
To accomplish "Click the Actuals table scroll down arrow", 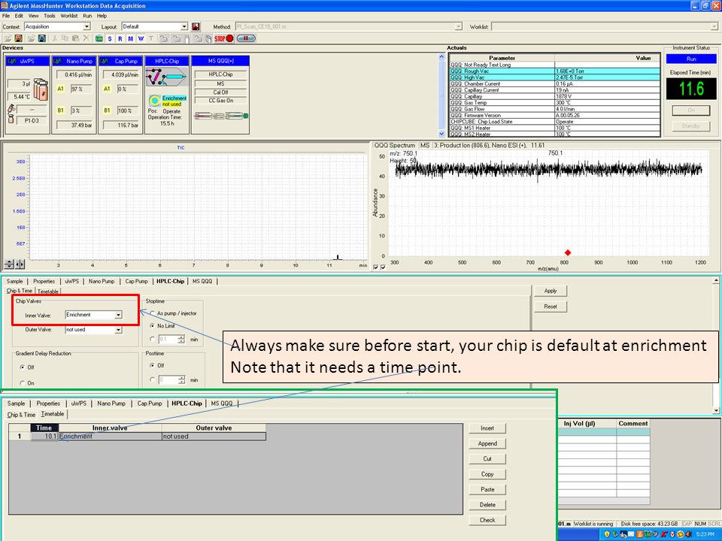I will tap(441, 134).
